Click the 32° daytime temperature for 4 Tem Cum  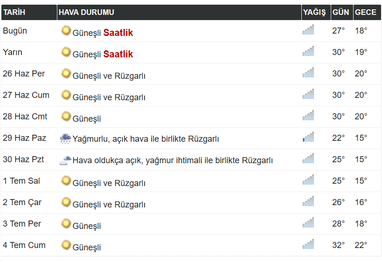[339, 245]
